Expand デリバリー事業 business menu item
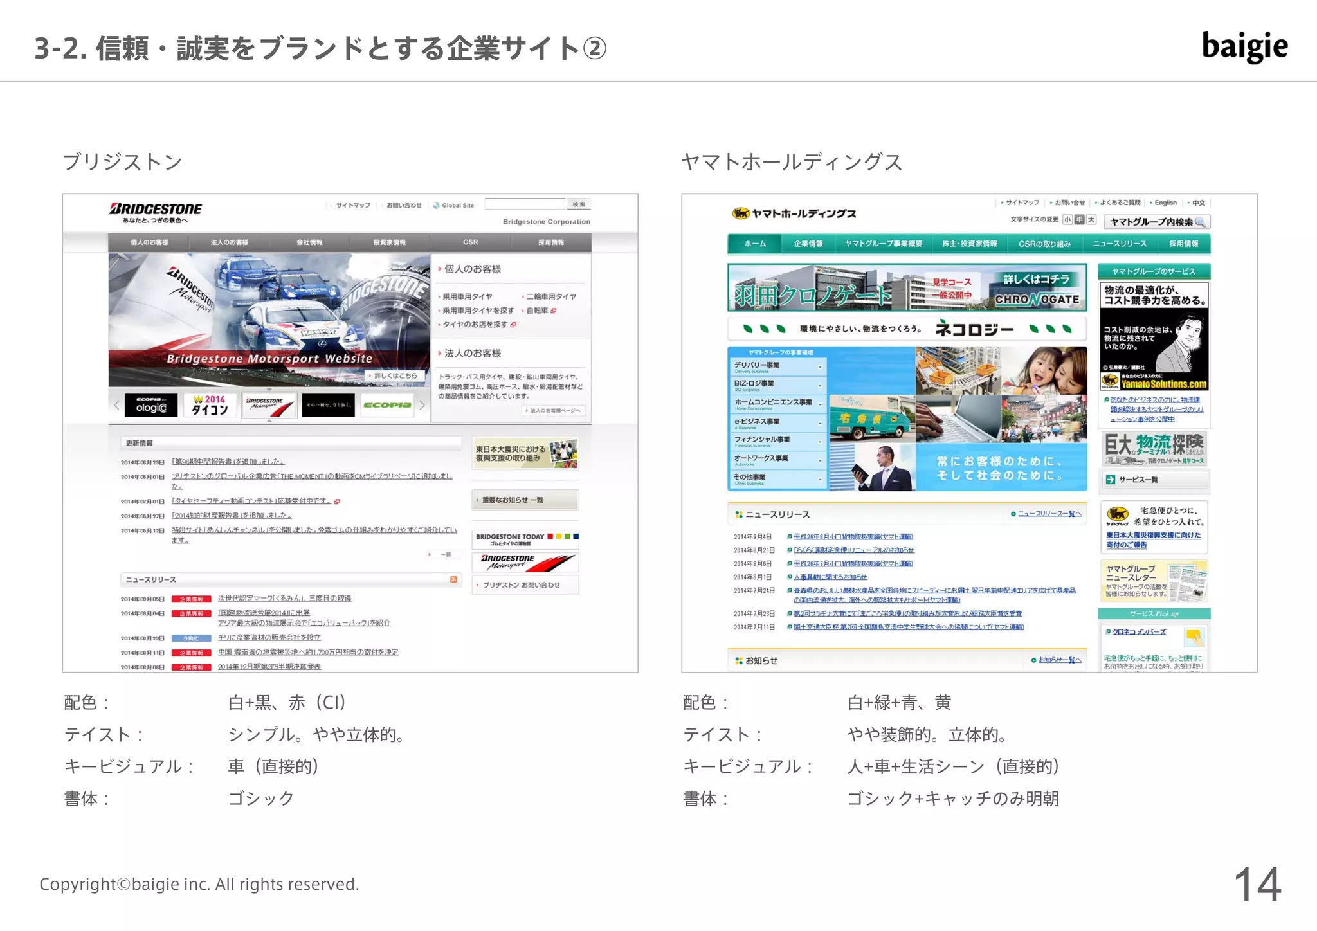 pos(777,366)
